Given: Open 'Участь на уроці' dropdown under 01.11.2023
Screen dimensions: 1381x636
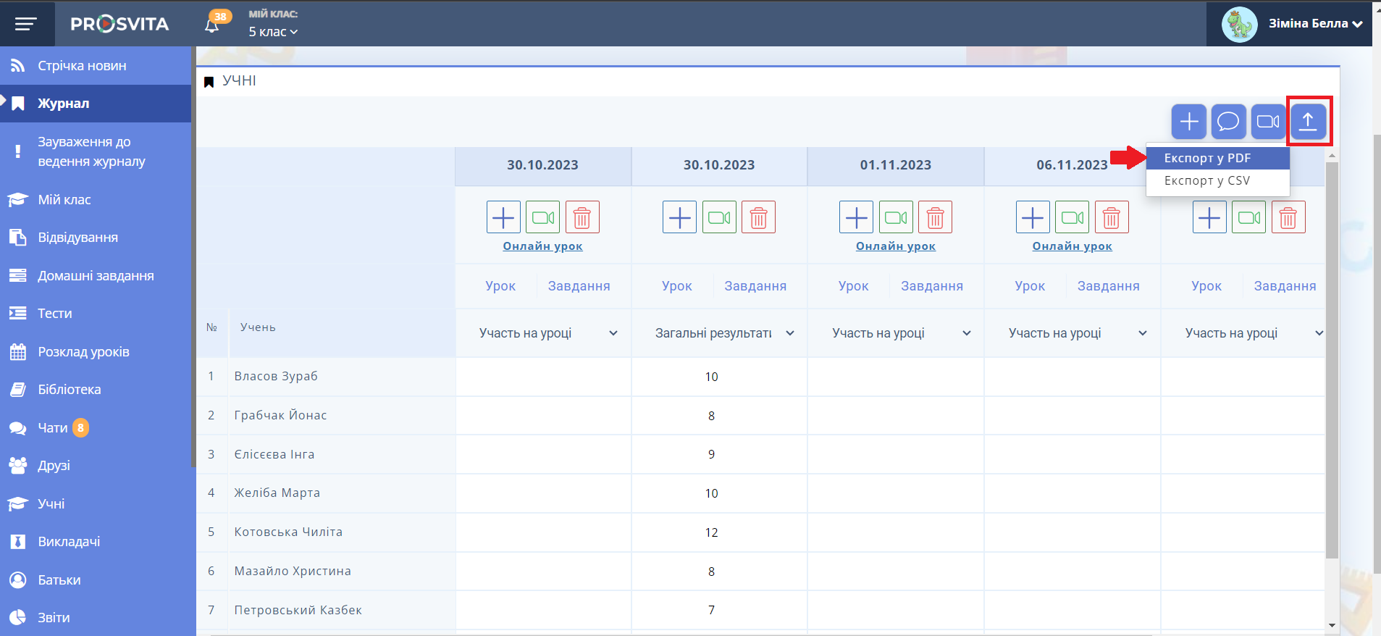Looking at the screenshot, I should [x=901, y=333].
